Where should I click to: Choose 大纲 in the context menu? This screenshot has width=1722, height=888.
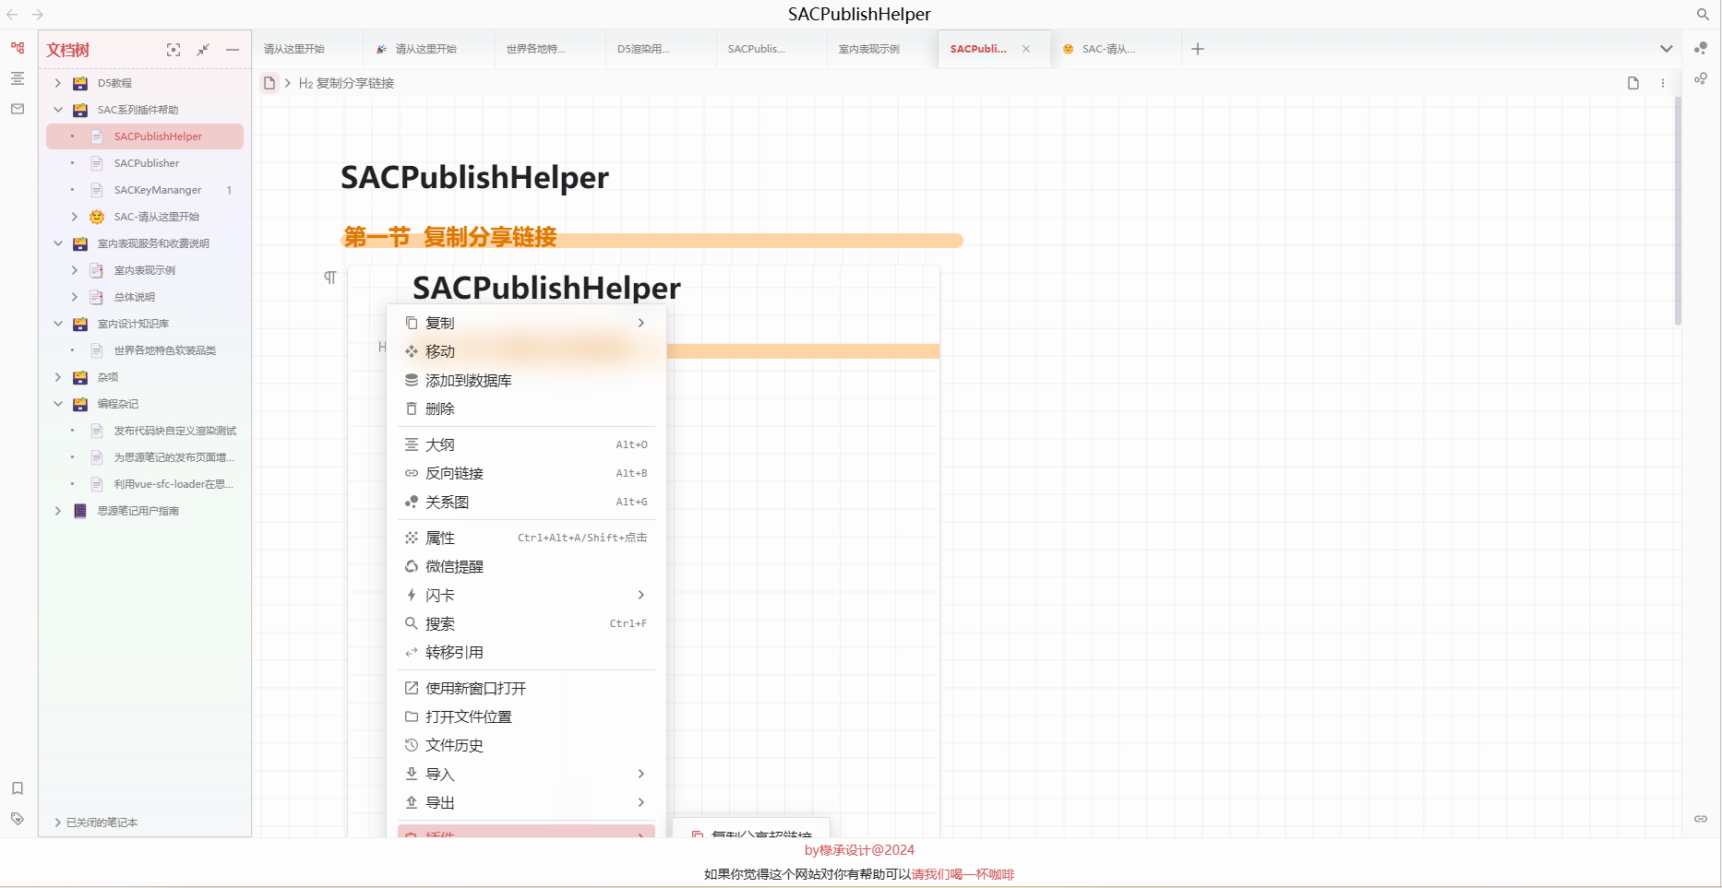526,444
